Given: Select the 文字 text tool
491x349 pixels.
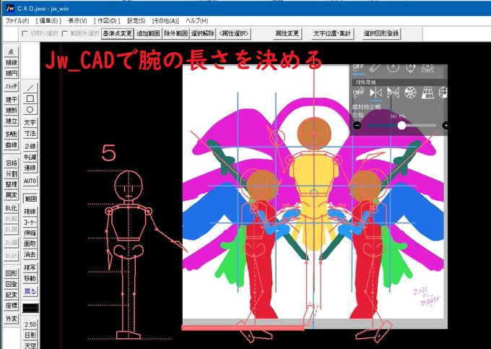Looking at the screenshot, I should pyautogui.click(x=30, y=123).
